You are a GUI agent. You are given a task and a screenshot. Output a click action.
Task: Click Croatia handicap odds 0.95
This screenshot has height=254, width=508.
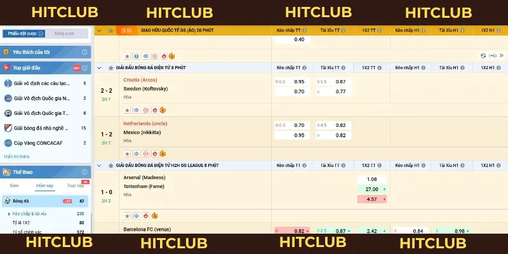point(292,82)
